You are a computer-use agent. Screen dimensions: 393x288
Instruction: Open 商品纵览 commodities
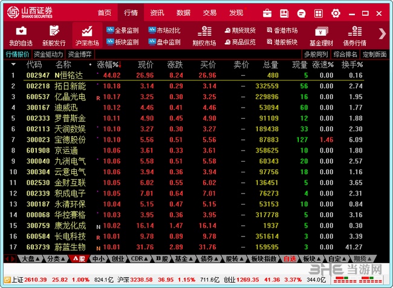pyautogui.click(x=240, y=42)
